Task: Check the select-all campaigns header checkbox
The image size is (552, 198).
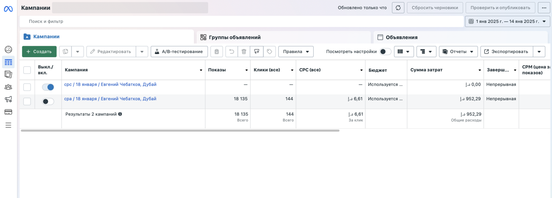Action: click(27, 70)
